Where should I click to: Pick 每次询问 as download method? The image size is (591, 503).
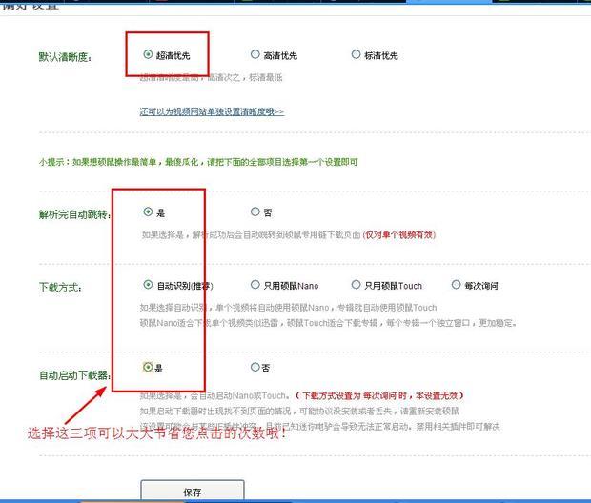tap(457, 285)
